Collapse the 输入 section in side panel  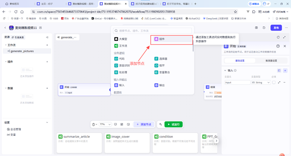tap(225, 70)
